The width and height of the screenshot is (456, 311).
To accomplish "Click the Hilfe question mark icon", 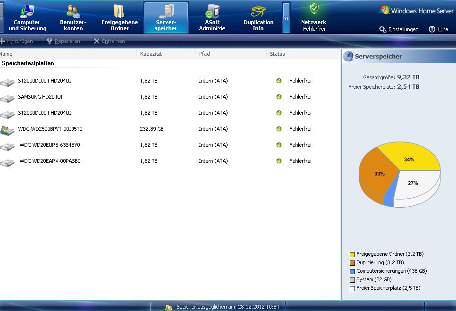I will [x=432, y=29].
